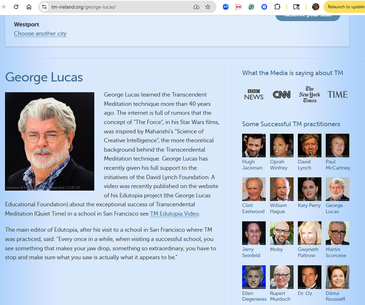The height and width of the screenshot is (305, 365).
Task: Click the David Lynch name link
Action: pos(305,165)
